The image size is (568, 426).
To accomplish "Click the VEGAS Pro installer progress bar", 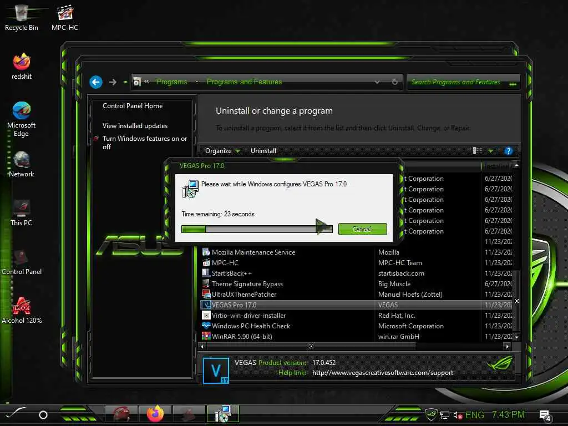I will 257,229.
